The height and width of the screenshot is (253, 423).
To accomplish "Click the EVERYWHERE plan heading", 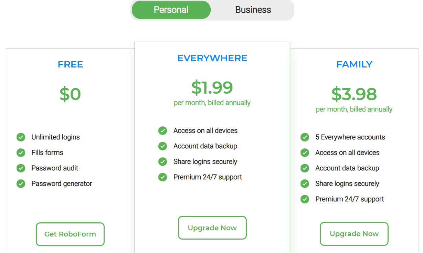I will click(212, 58).
